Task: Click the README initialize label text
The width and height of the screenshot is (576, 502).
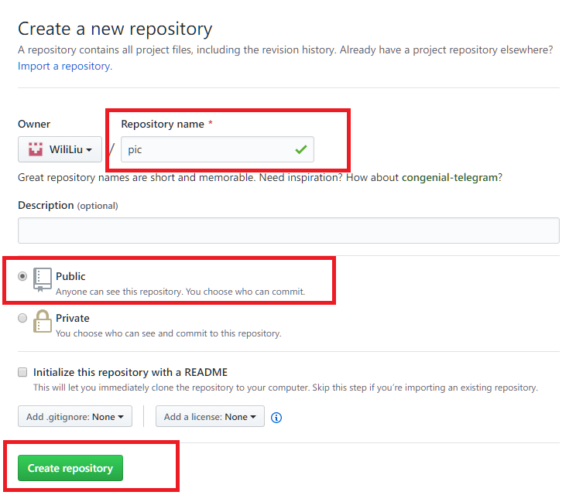Action: pos(130,373)
